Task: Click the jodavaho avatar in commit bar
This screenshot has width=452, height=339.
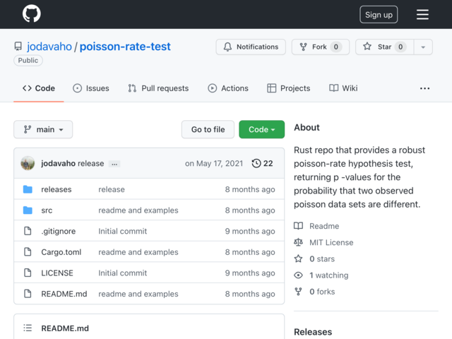Action: (x=28, y=163)
